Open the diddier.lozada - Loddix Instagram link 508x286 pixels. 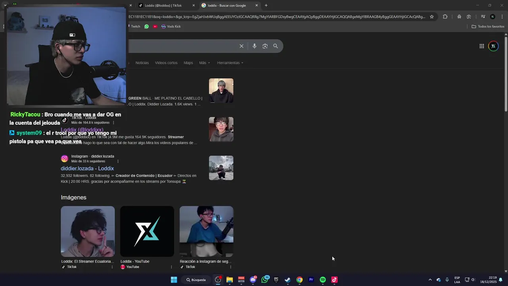coord(87,168)
